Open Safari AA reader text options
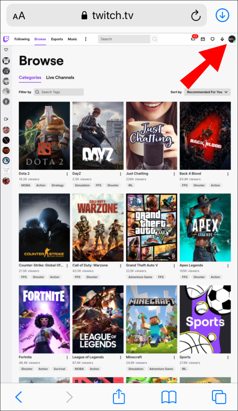The image size is (238, 411). point(19,16)
